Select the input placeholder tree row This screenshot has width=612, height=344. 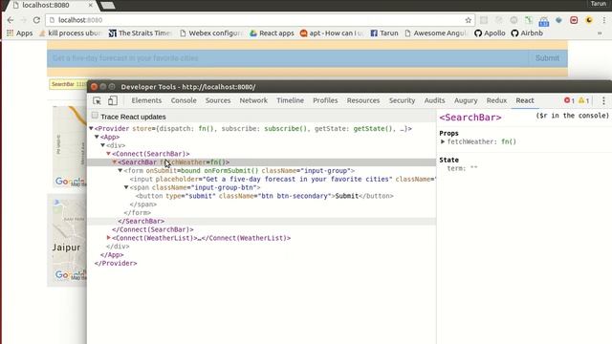pos(261,179)
